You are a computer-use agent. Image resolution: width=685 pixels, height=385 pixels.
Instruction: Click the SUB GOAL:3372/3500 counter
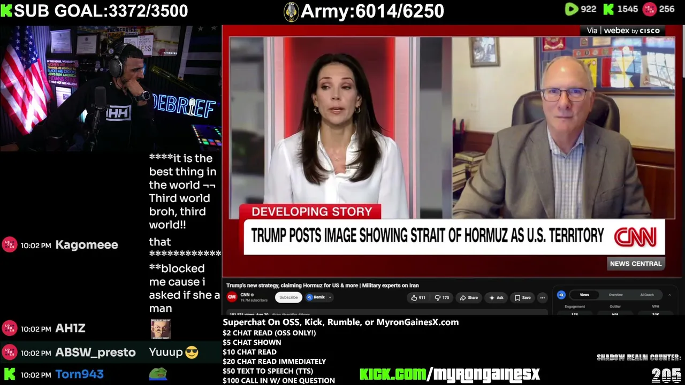(101, 11)
